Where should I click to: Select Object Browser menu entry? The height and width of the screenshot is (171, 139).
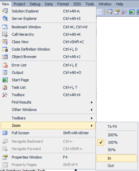coord(48,57)
